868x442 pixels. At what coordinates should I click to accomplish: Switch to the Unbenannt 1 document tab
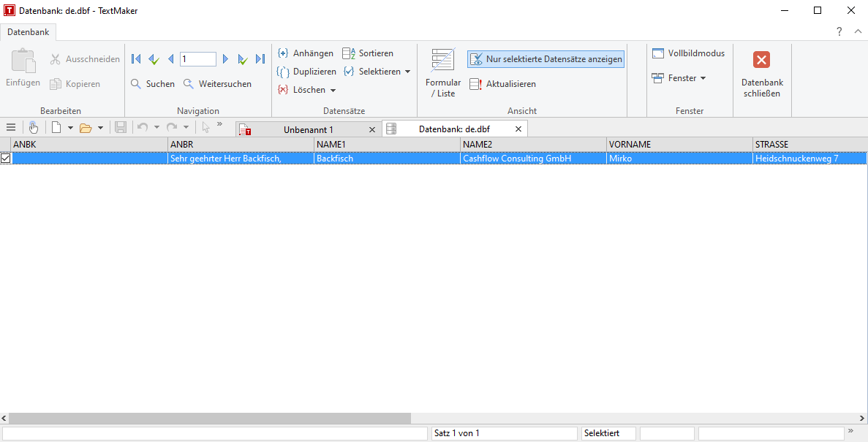click(x=308, y=129)
